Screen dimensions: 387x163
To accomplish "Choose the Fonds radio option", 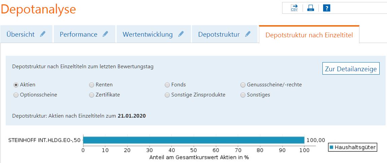I will [167, 85].
